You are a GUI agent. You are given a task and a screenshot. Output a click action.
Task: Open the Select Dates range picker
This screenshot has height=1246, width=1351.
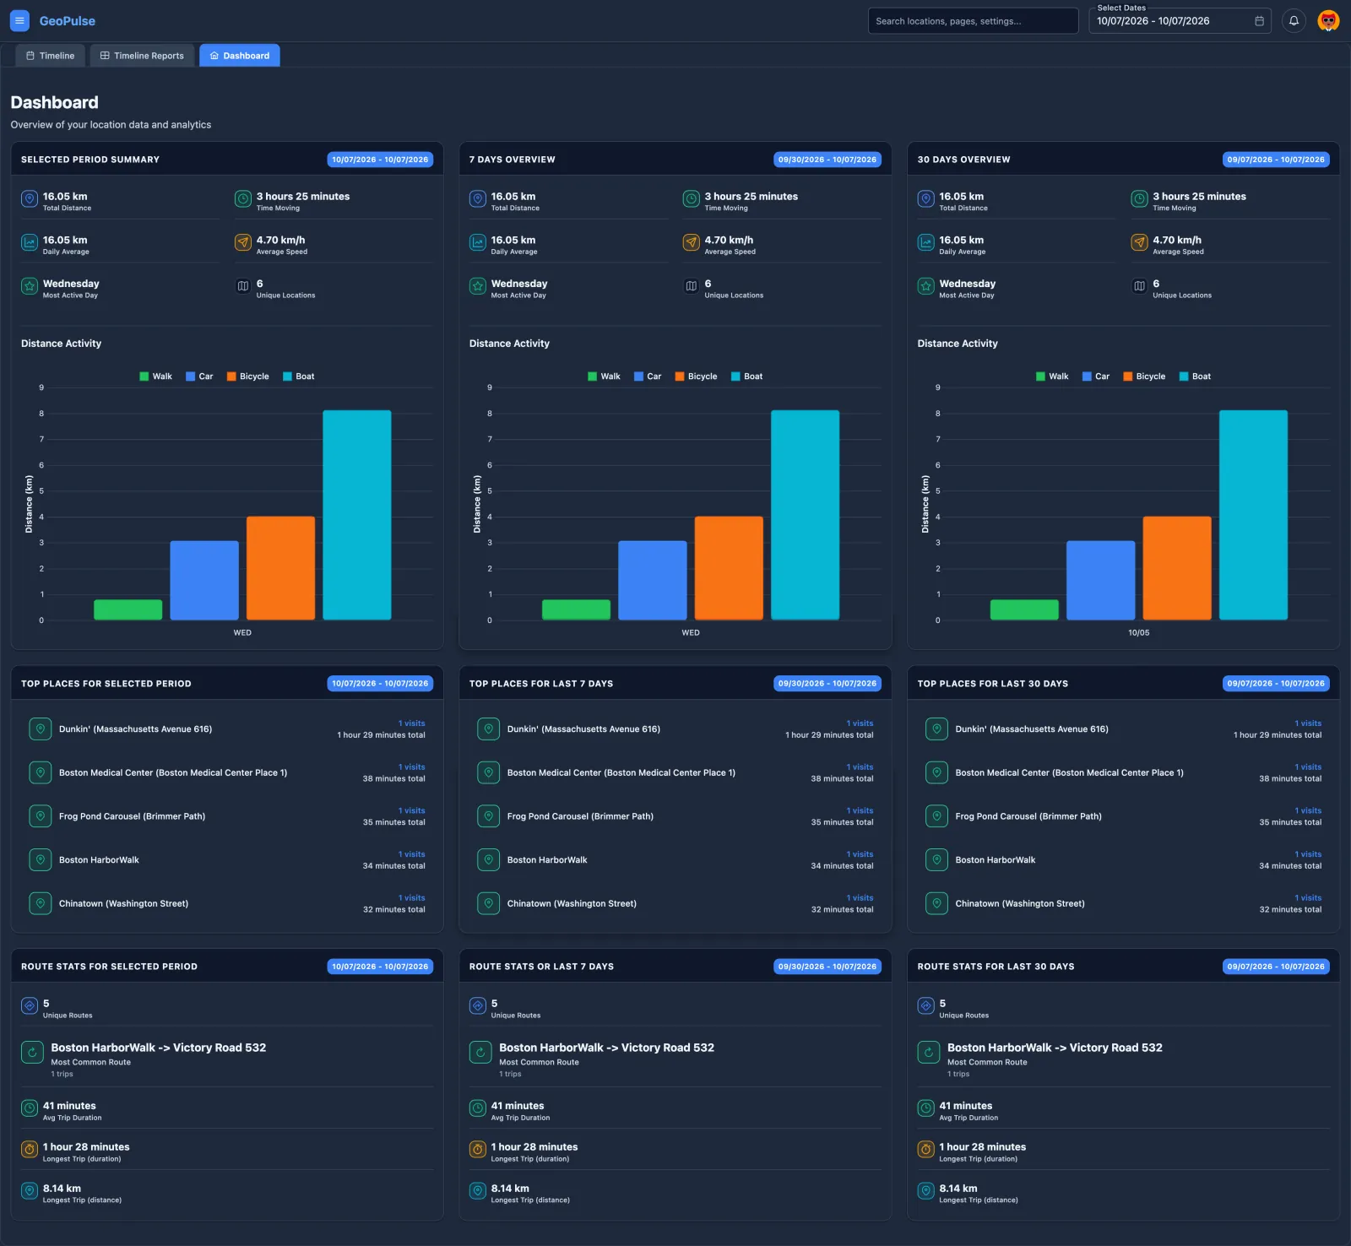[1180, 21]
